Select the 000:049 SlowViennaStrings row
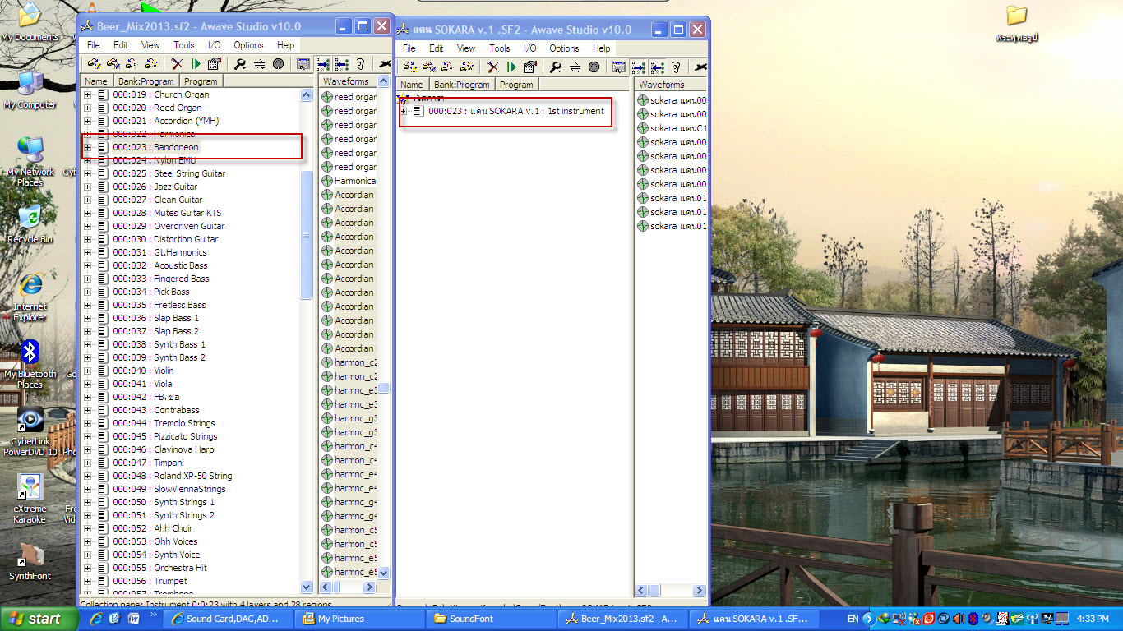The image size is (1123, 631). (169, 489)
